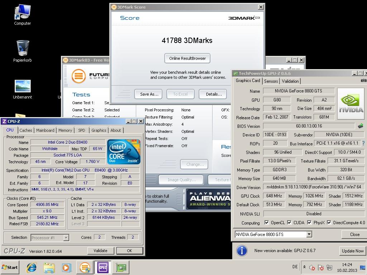
Task: Click the Update Now button
Action: 353,251
